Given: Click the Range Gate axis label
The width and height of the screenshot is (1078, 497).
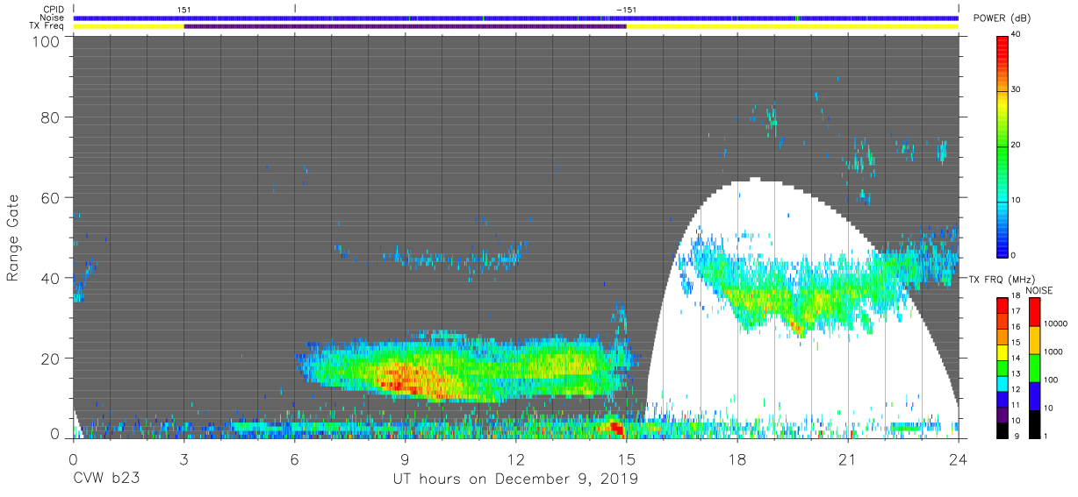Looking at the screenshot, I should 13,238.
